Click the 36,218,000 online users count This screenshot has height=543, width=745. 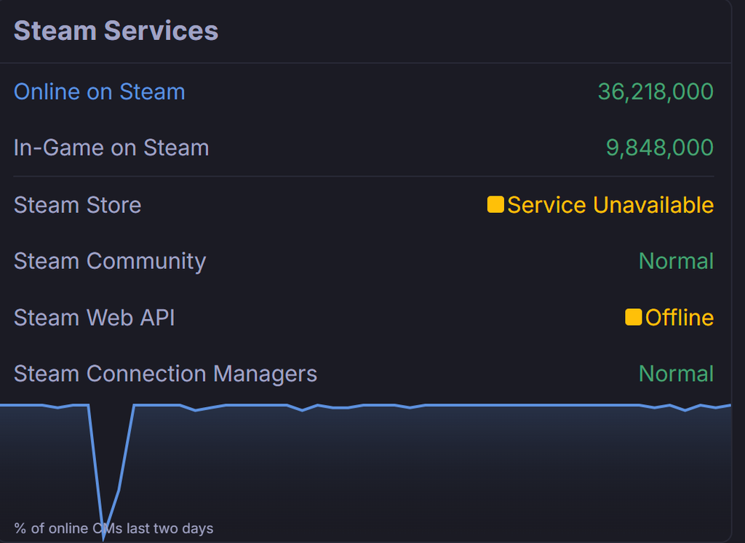pyautogui.click(x=655, y=92)
